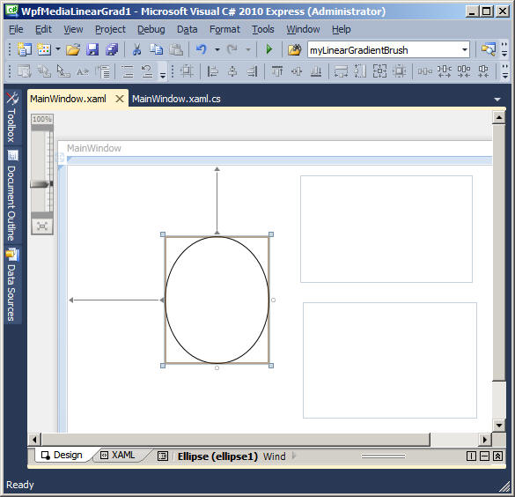The width and height of the screenshot is (515, 497).
Task: Open the myLinearGradientBrush combo box dropdown
Action: 465,50
